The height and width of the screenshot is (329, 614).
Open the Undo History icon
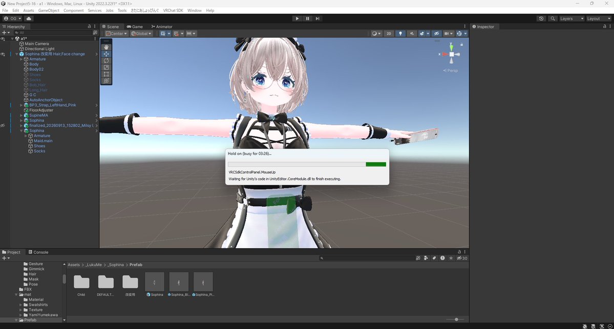point(541,18)
